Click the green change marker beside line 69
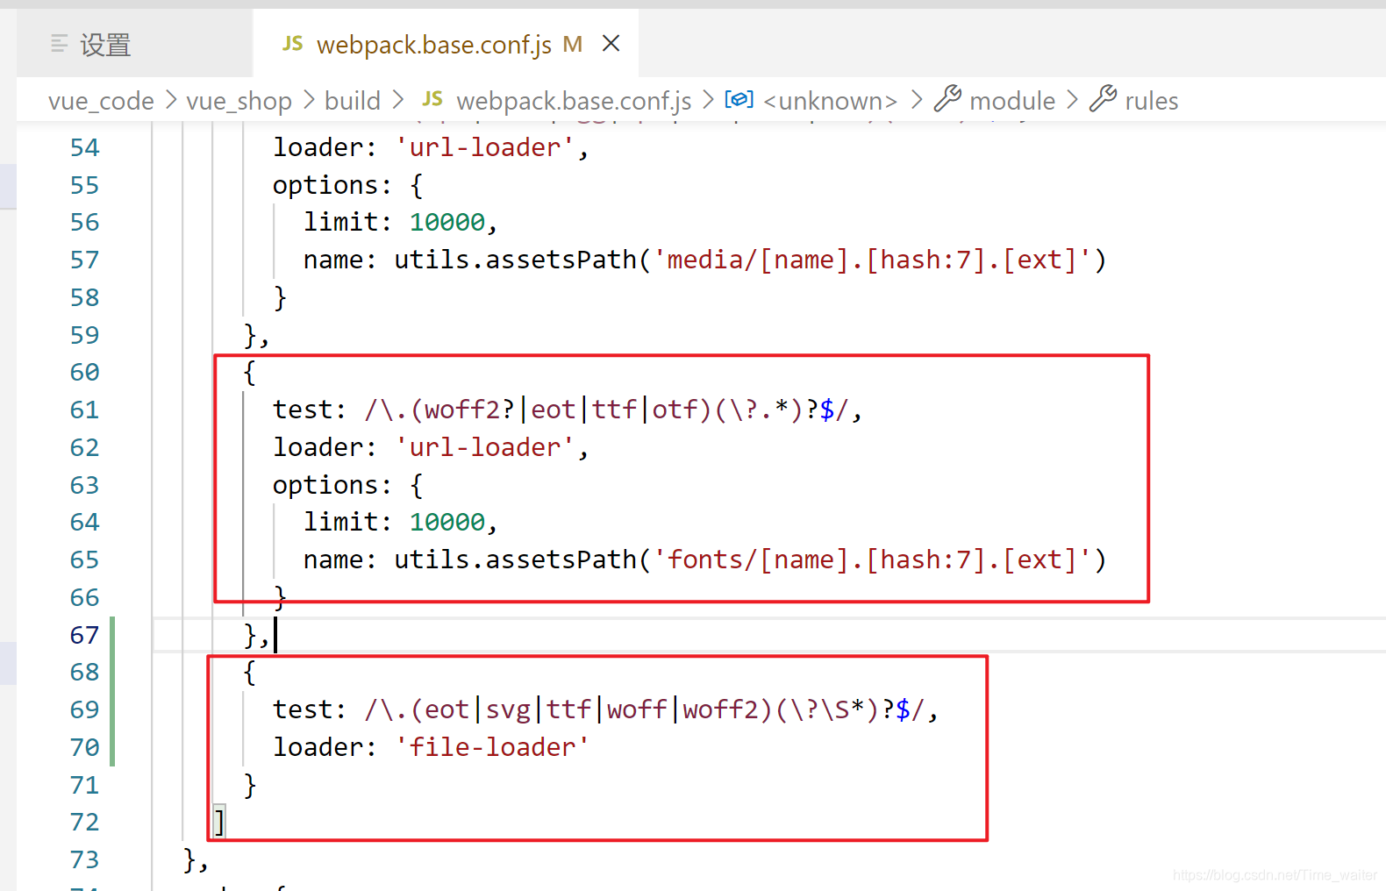Viewport: 1386px width, 891px height. (112, 709)
